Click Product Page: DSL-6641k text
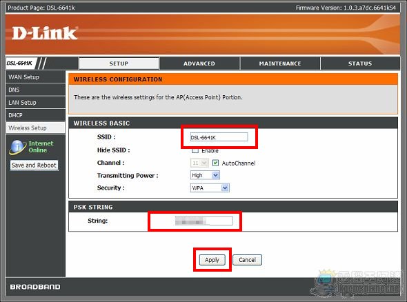The width and height of the screenshot is (407, 302). [x=41, y=8]
